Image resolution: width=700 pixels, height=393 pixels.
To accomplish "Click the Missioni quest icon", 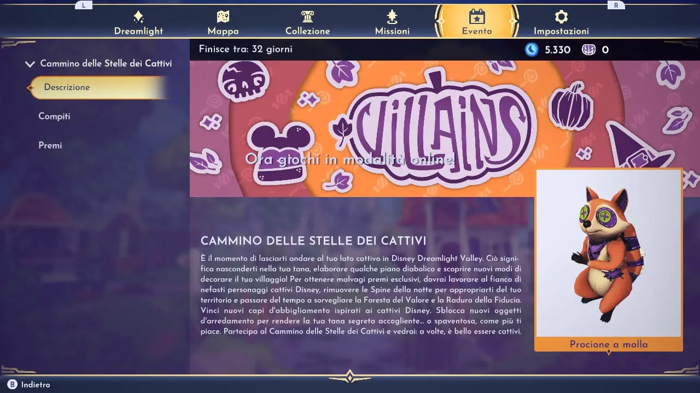I will [392, 16].
